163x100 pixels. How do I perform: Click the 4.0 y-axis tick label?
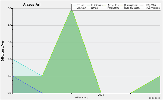click(9, 25)
